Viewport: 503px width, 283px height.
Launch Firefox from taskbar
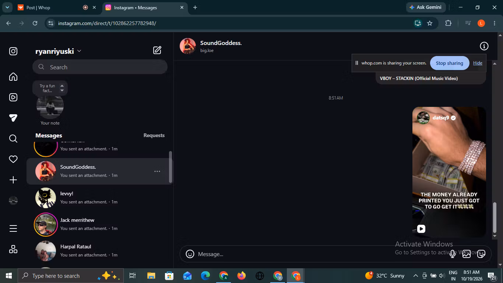(242, 276)
